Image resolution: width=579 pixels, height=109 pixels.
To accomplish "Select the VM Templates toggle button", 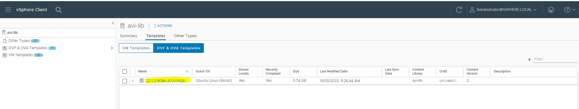I will [x=136, y=48].
